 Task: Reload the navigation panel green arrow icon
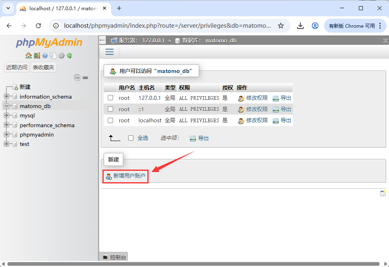[69, 55]
